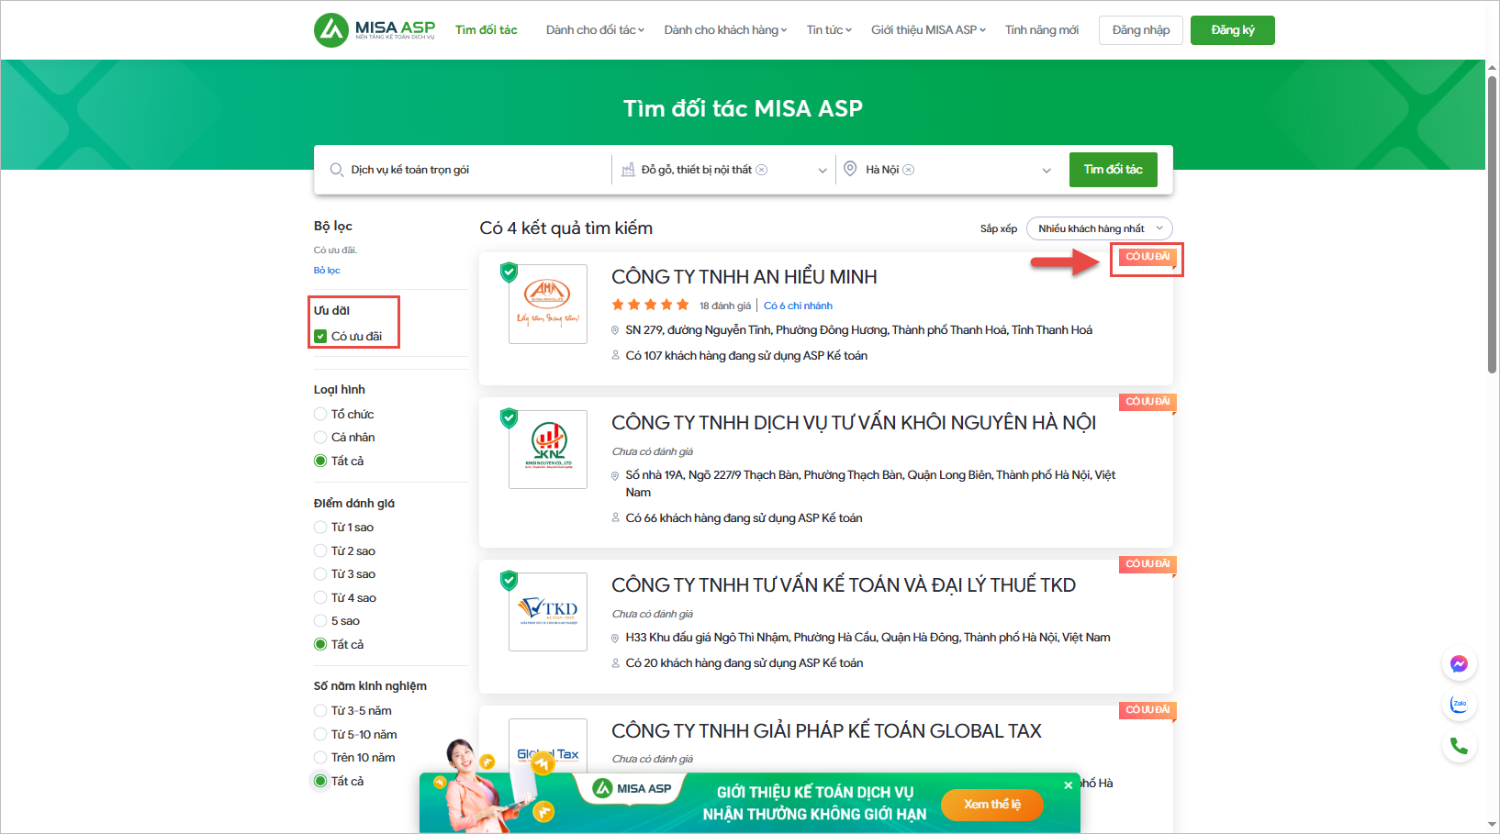Image resolution: width=1500 pixels, height=834 pixels.
Task: Open CÔNG TY TNHH GIẢI PHÁP KẾ TOÁN GLOBAL TAX
Action: click(x=826, y=731)
